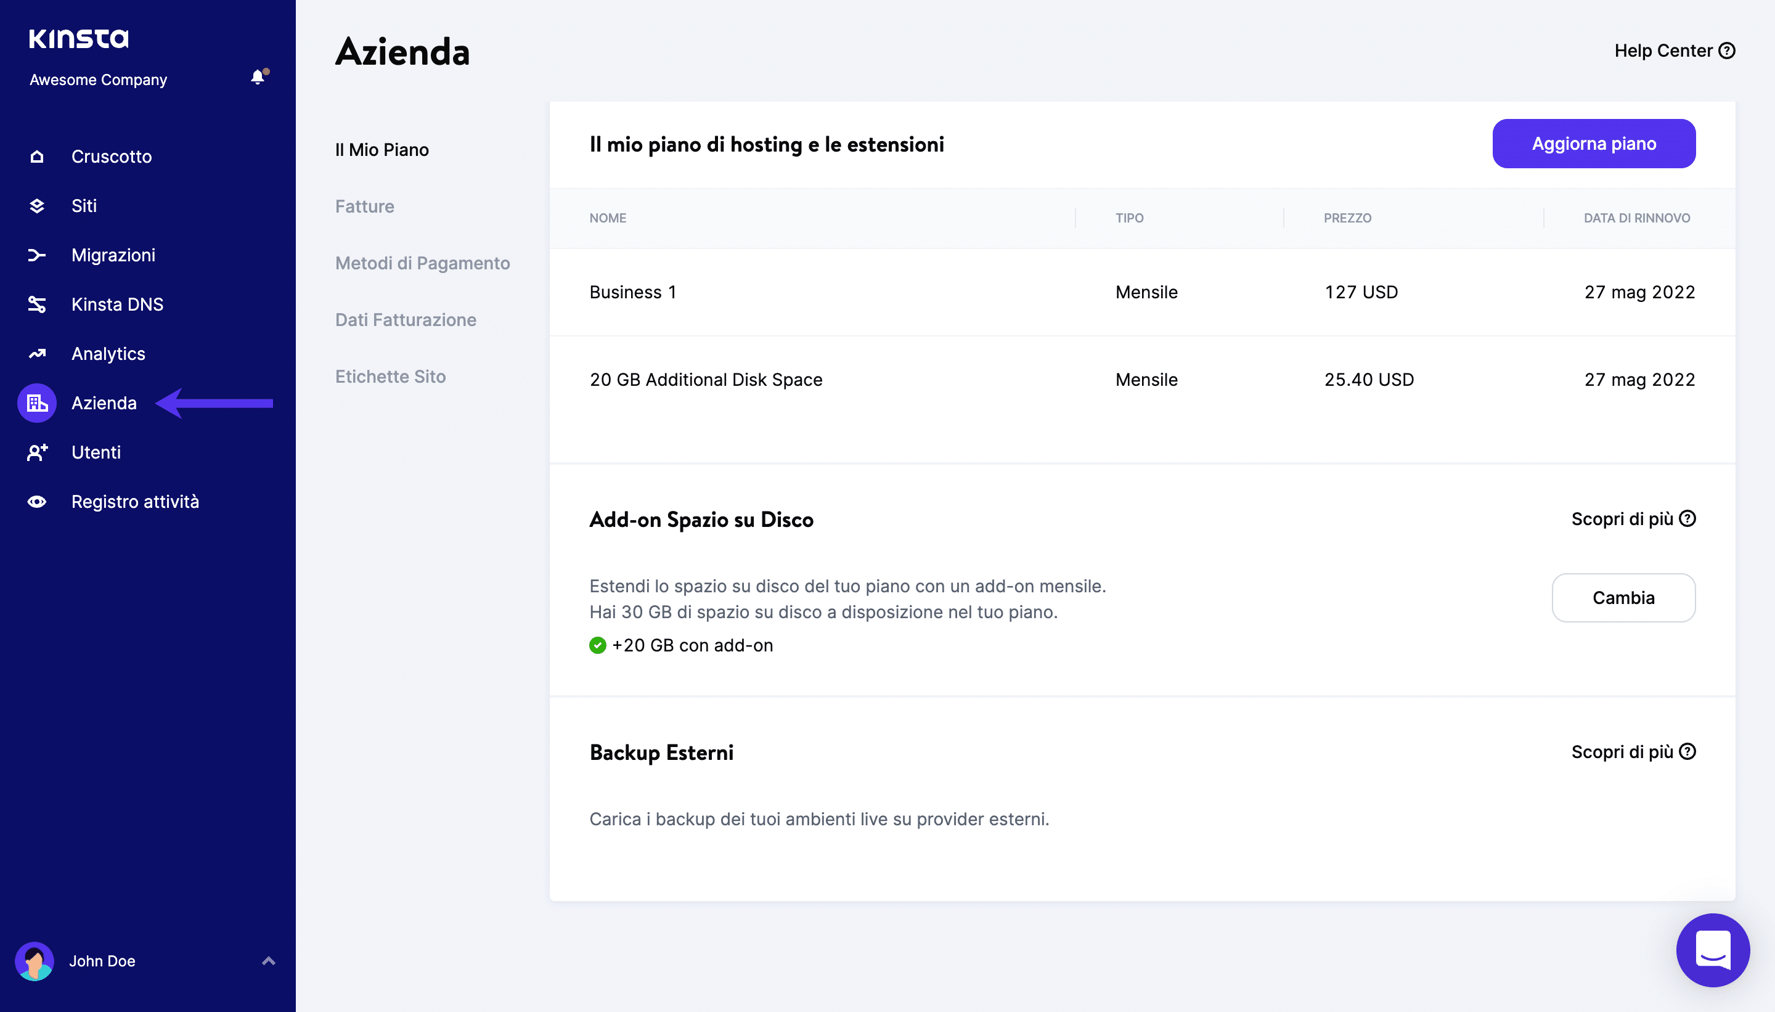Open the Etichette Sito tab
Image resolution: width=1775 pixels, height=1012 pixels.
tap(391, 376)
